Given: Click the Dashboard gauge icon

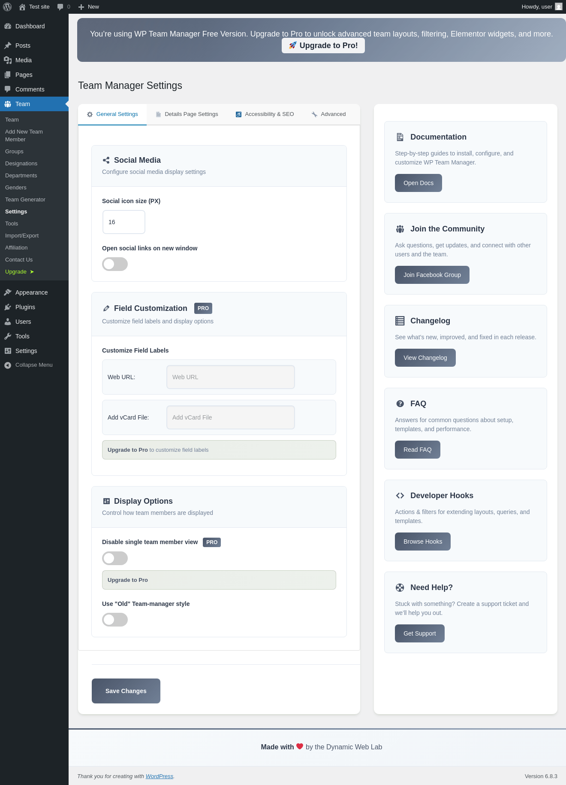Looking at the screenshot, I should 8,26.
